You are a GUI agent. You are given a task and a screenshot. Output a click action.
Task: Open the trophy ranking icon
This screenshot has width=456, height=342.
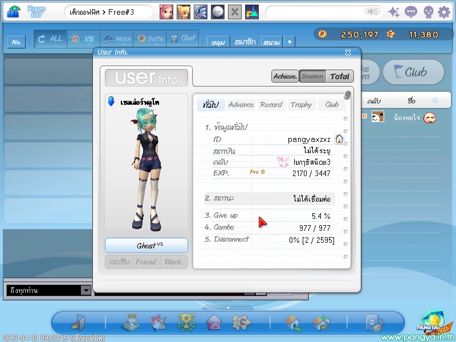186,322
